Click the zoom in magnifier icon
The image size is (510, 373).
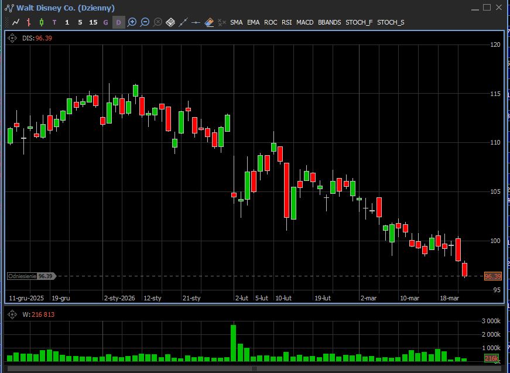click(x=132, y=22)
